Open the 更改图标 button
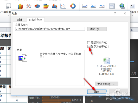The image size is (138, 103). (107, 84)
